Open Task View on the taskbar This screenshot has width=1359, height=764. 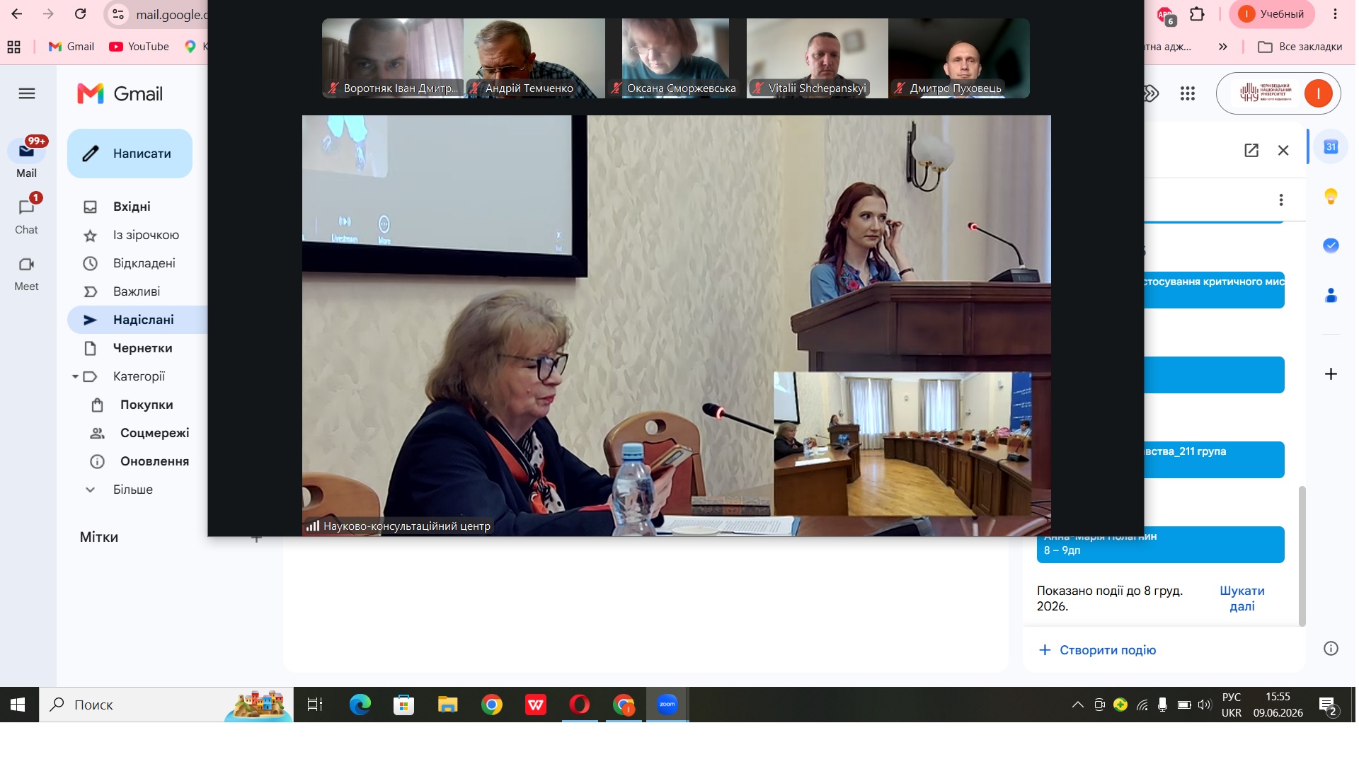[315, 705]
